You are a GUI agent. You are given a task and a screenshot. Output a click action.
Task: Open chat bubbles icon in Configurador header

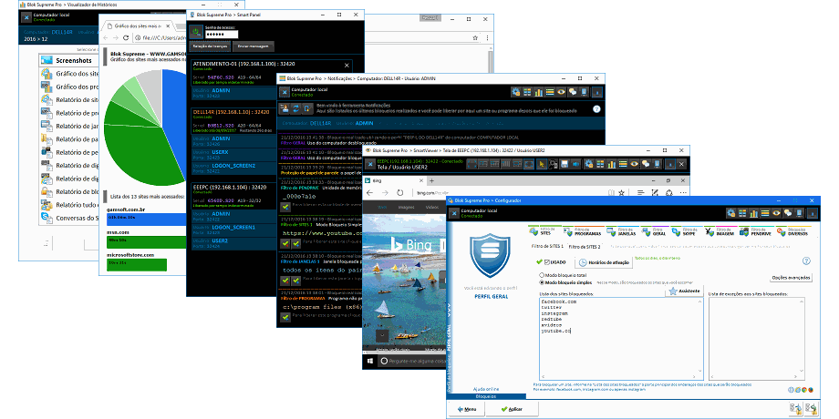pos(788,213)
